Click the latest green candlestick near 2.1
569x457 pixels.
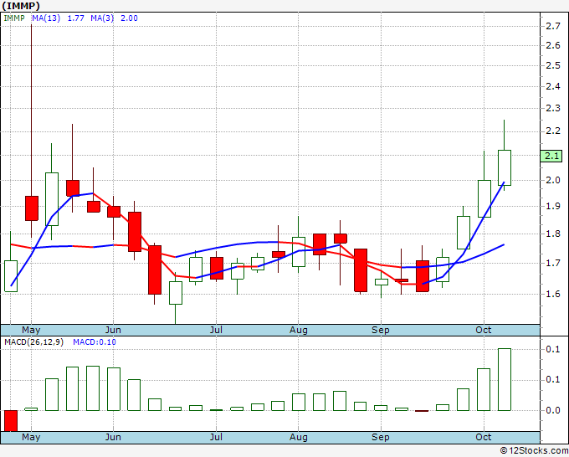pyautogui.click(x=505, y=167)
